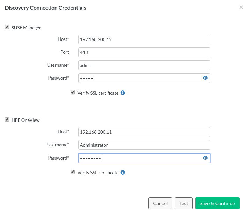Reveal the HPE OneView password via eye icon

click(x=205, y=158)
